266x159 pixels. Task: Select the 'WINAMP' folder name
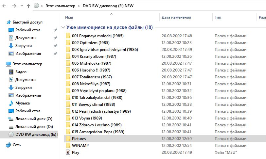point(80,146)
